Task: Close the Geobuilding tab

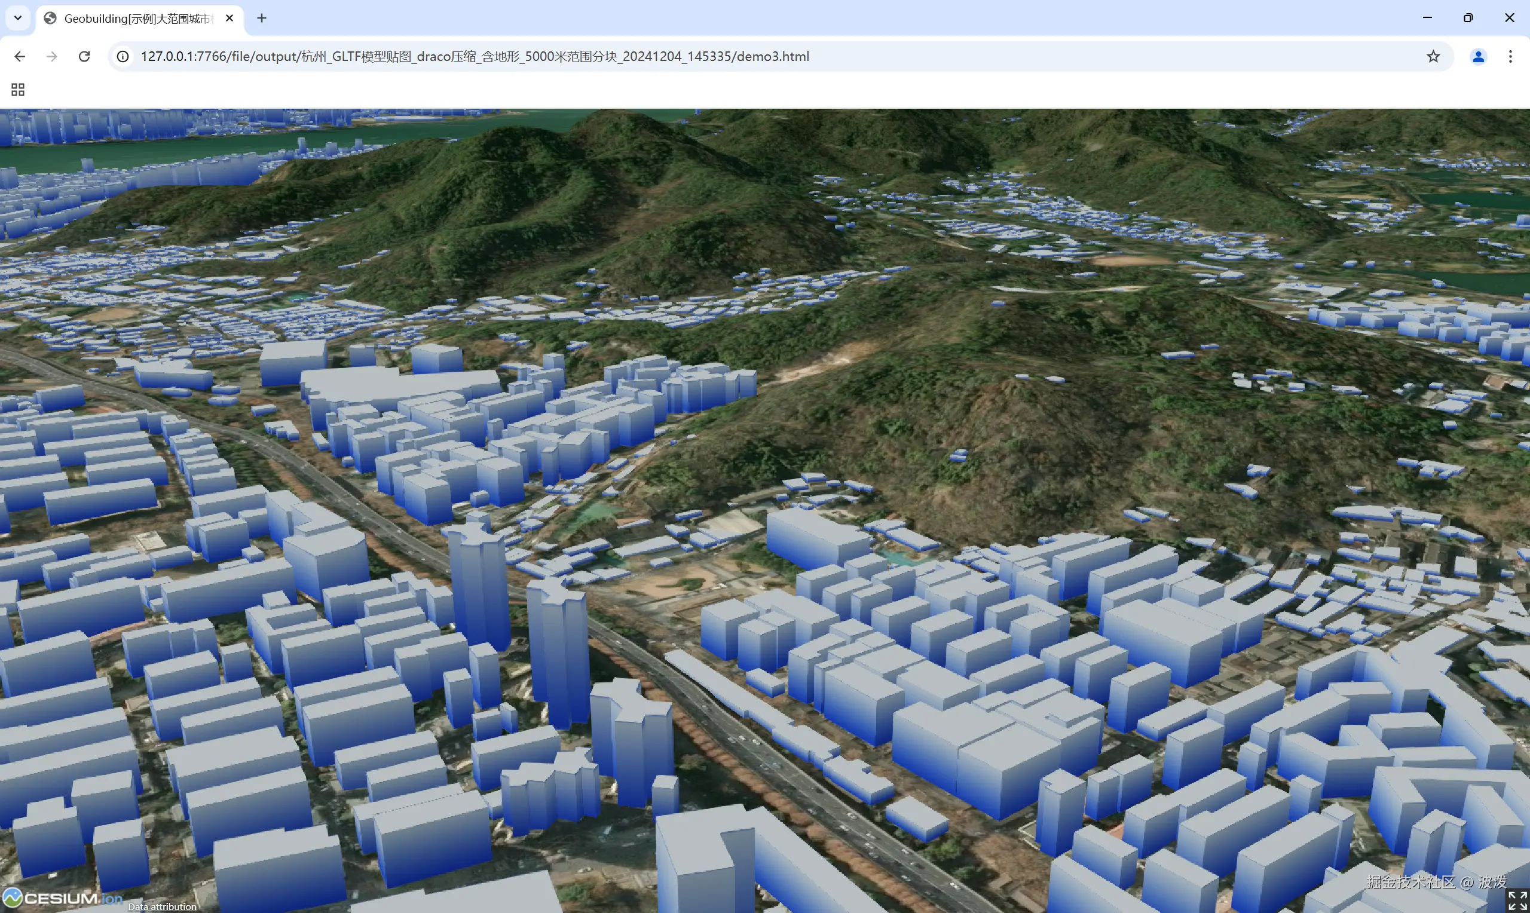Action: coord(229,18)
